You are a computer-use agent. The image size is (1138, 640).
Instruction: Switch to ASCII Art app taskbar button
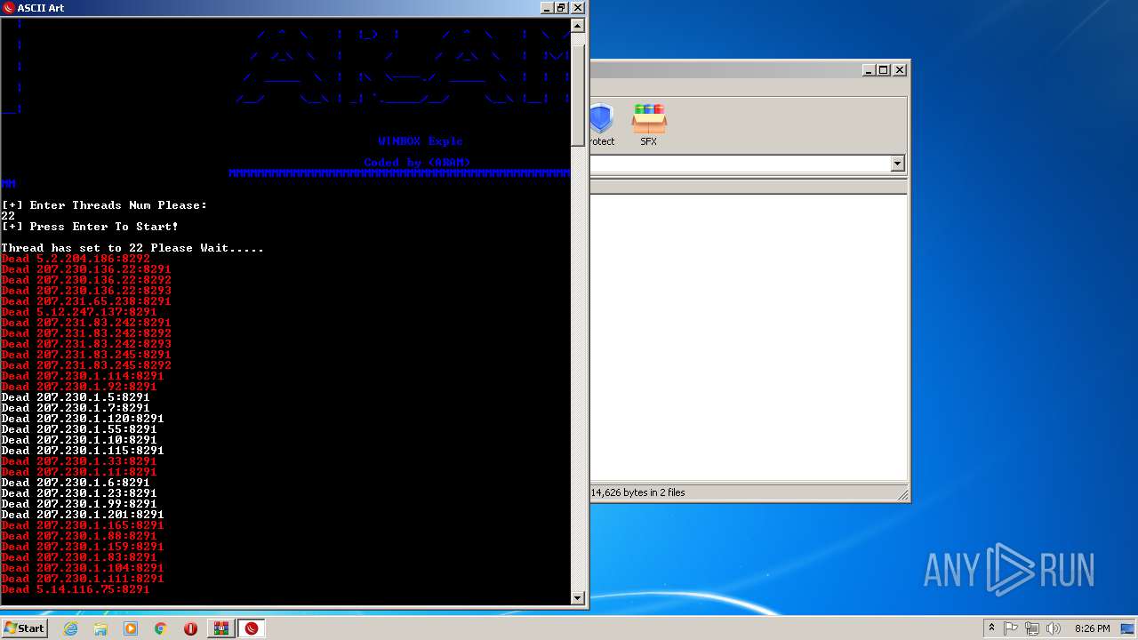click(x=252, y=628)
